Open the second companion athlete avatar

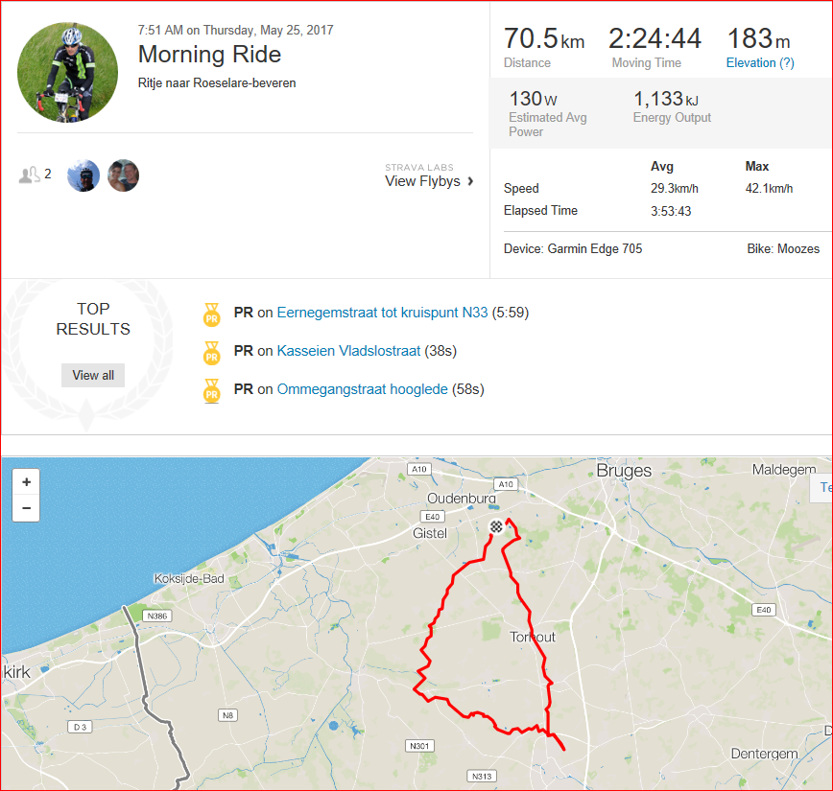123,175
